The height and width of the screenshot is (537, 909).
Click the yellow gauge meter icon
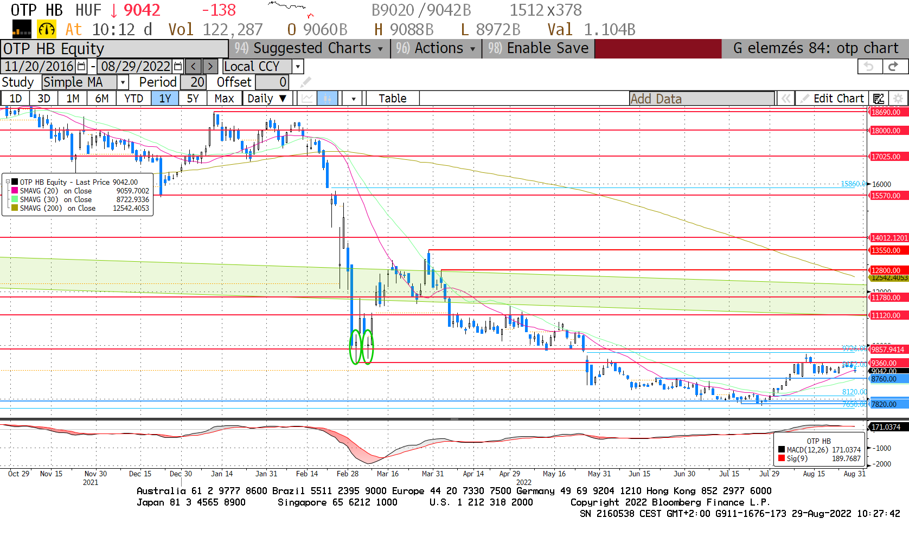click(47, 29)
